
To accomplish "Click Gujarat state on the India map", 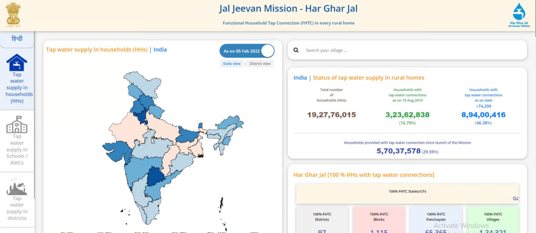I will click(x=118, y=152).
